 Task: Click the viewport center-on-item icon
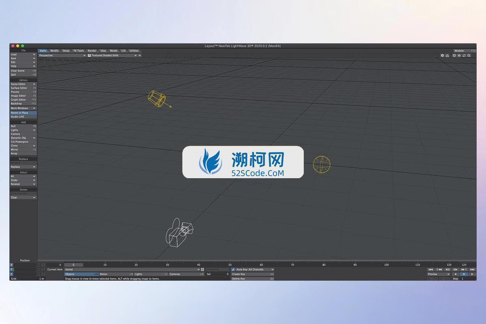pyautogui.click(x=454, y=55)
